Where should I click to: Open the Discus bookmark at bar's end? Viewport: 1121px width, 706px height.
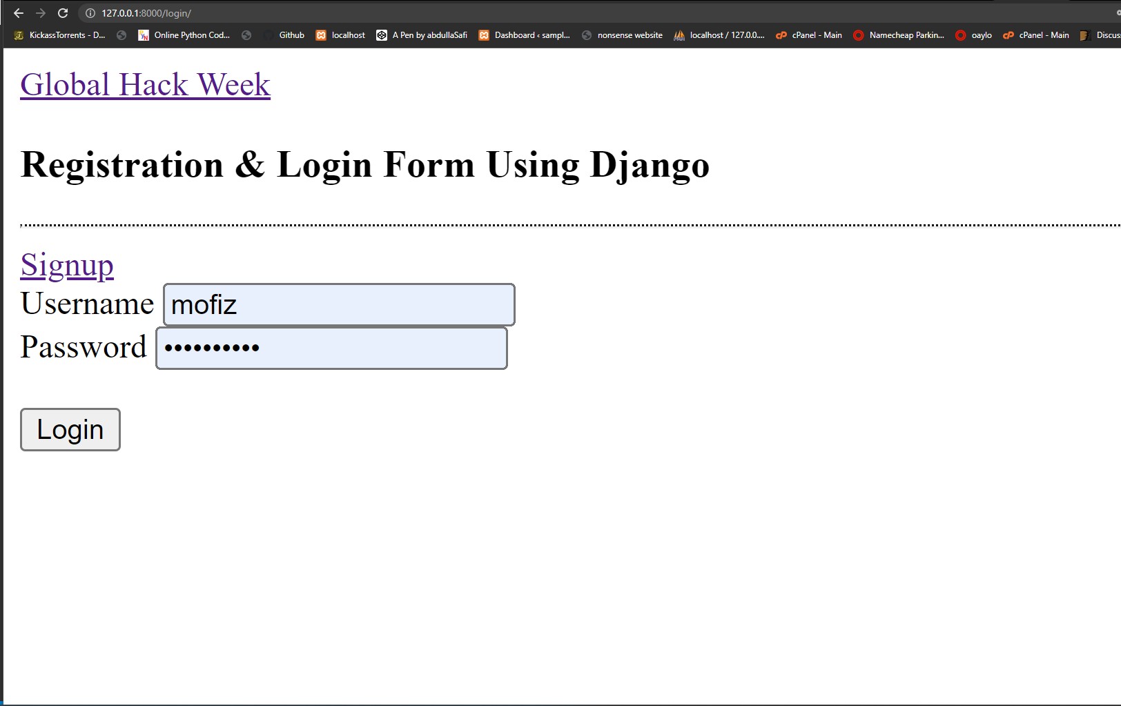[x=1100, y=35]
